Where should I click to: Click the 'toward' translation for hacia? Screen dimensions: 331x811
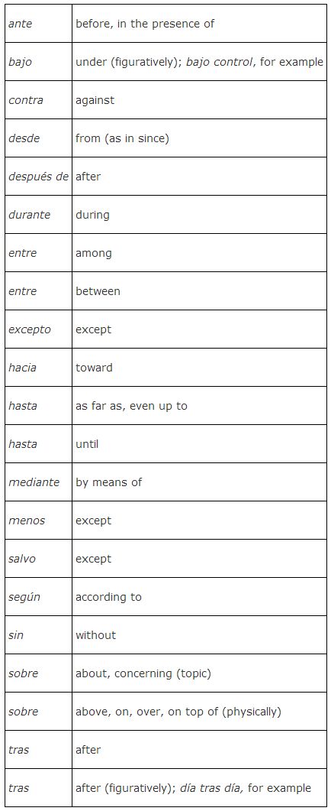coord(94,368)
